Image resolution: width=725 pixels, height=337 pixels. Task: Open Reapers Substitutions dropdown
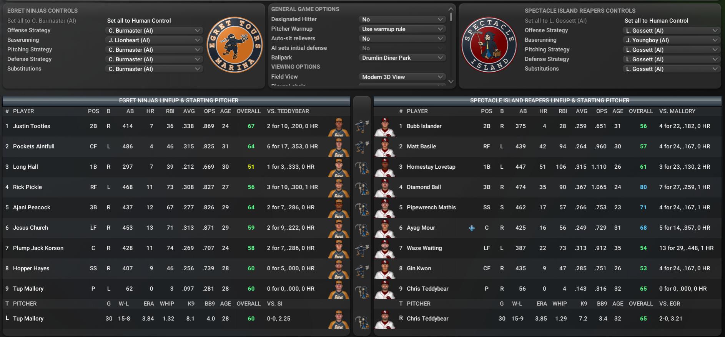coord(672,69)
